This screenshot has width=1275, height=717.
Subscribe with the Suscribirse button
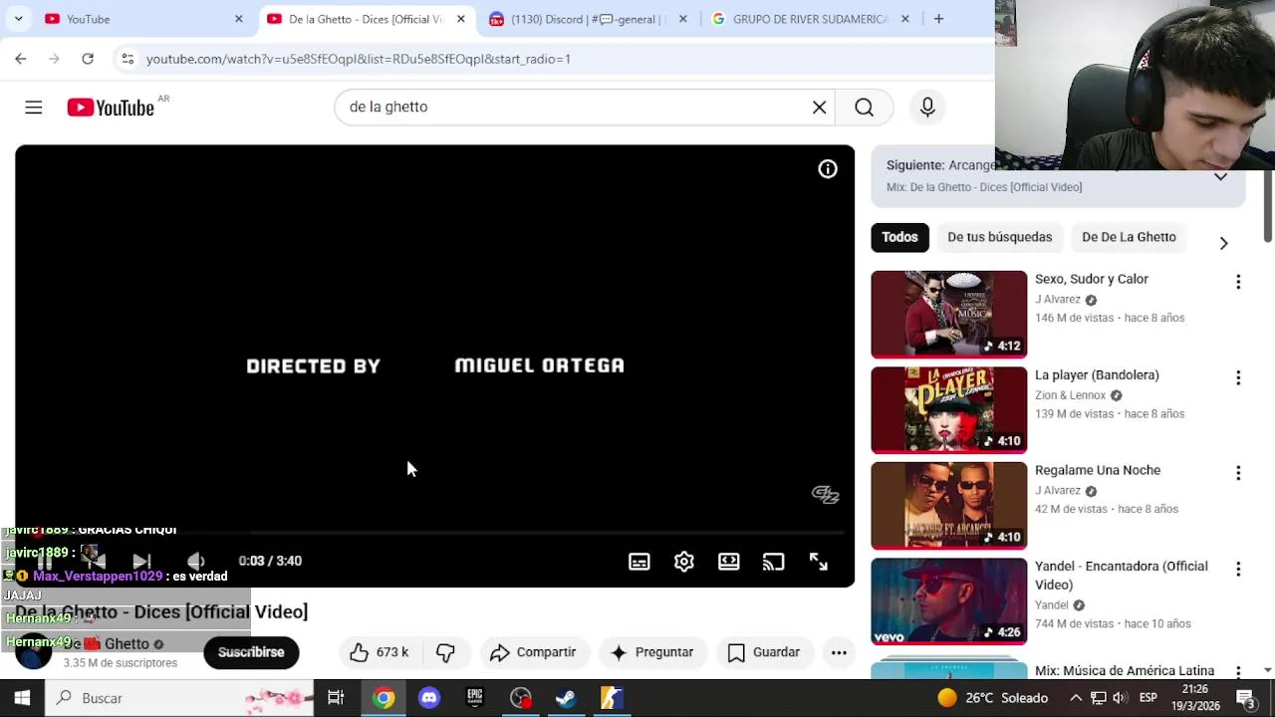coord(251,652)
